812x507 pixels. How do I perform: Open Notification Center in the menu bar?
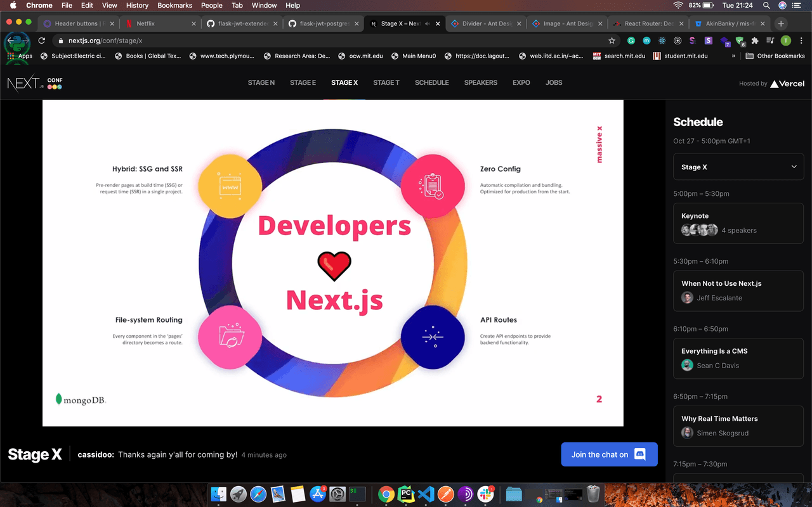pos(798,5)
